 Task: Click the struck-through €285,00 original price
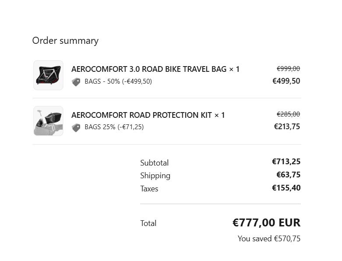pyautogui.click(x=288, y=114)
